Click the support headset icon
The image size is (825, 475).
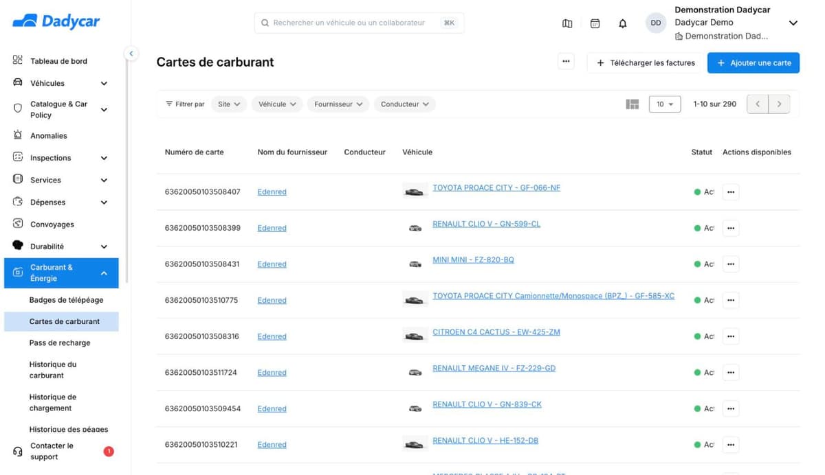tap(18, 451)
